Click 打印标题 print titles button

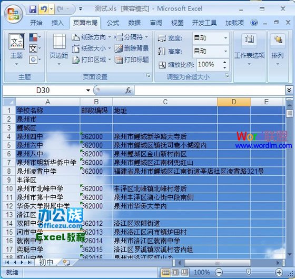(132, 60)
